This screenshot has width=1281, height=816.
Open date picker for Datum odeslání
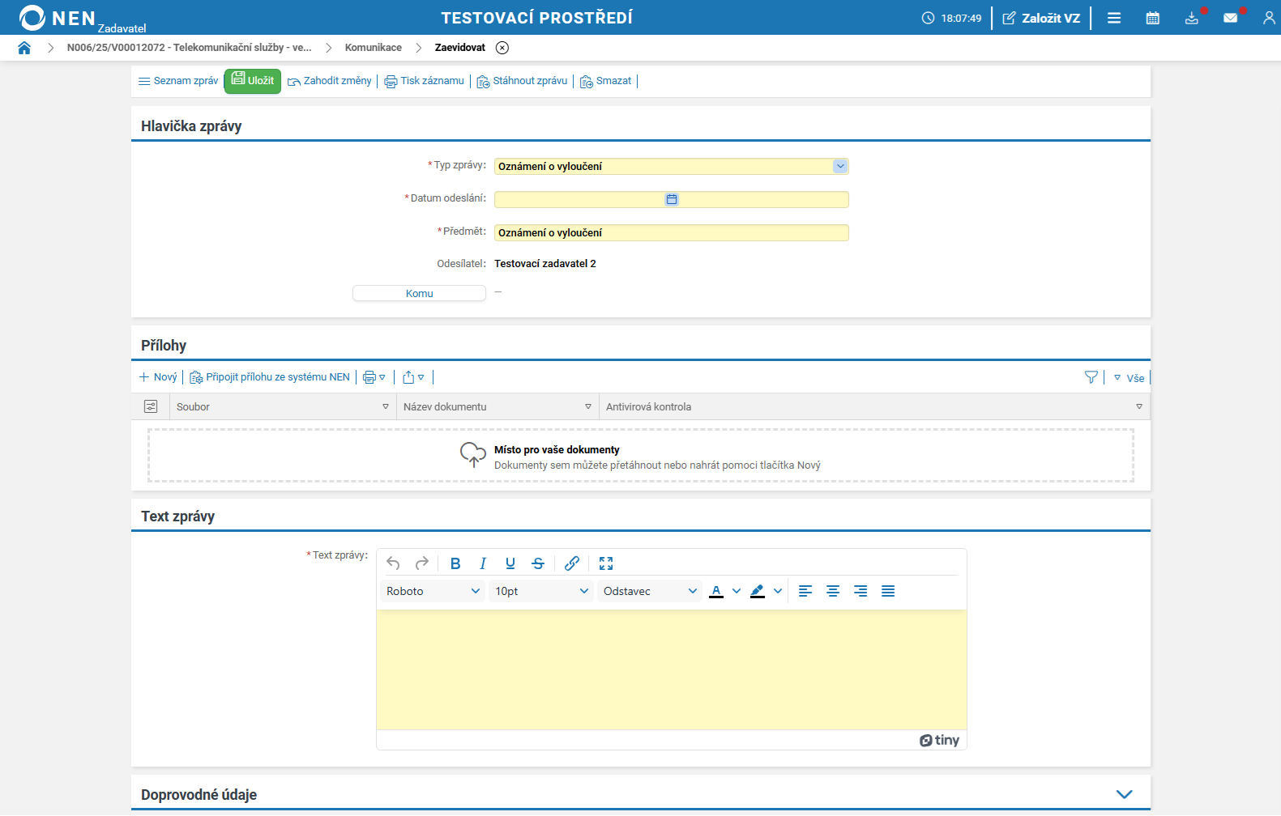pyautogui.click(x=672, y=199)
